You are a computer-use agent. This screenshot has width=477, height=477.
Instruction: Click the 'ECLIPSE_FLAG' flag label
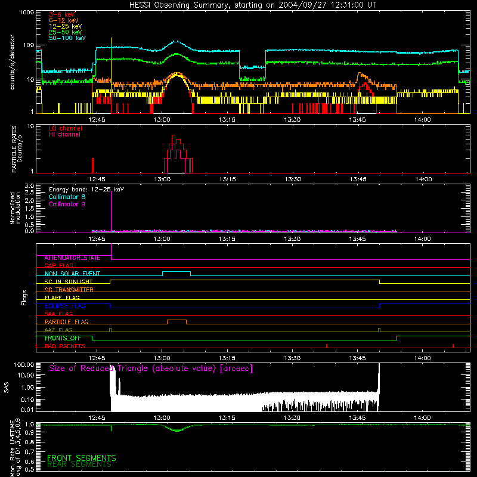[65, 306]
